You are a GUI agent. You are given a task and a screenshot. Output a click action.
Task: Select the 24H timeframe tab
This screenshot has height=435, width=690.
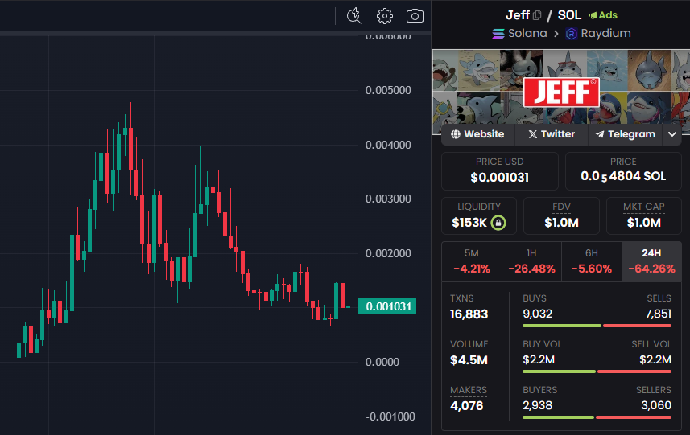click(651, 261)
